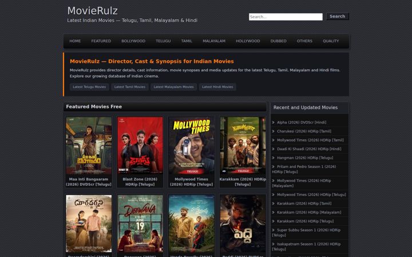Click the Search button

coord(338,16)
